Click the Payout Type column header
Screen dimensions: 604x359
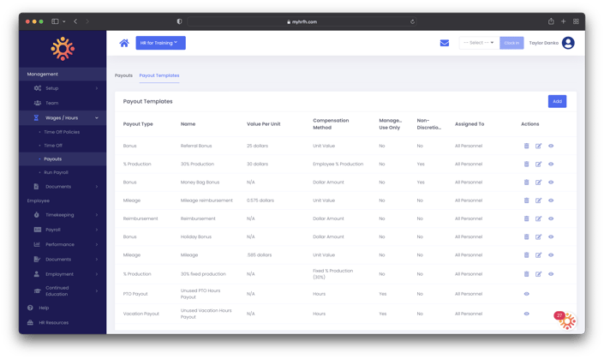click(138, 124)
